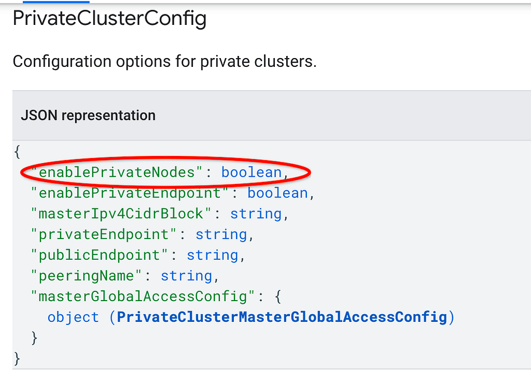Click the word object before PrivateClusterMasterGlobalAccessConfig
The width and height of the screenshot is (531, 382).
coord(73,317)
